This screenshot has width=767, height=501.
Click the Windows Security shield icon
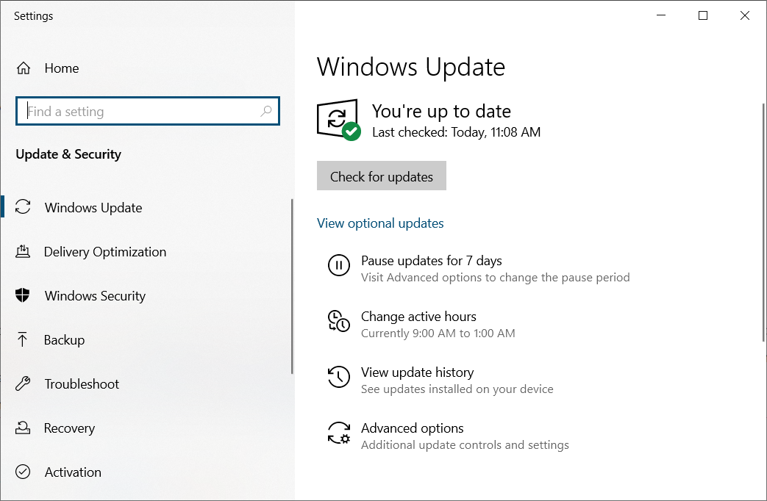pos(24,295)
